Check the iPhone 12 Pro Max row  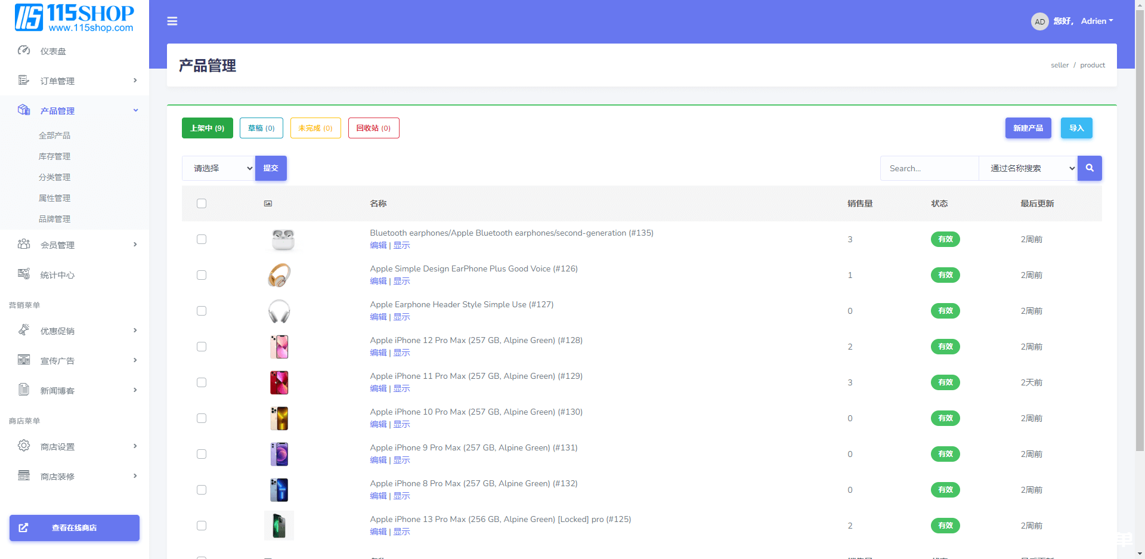(x=202, y=347)
